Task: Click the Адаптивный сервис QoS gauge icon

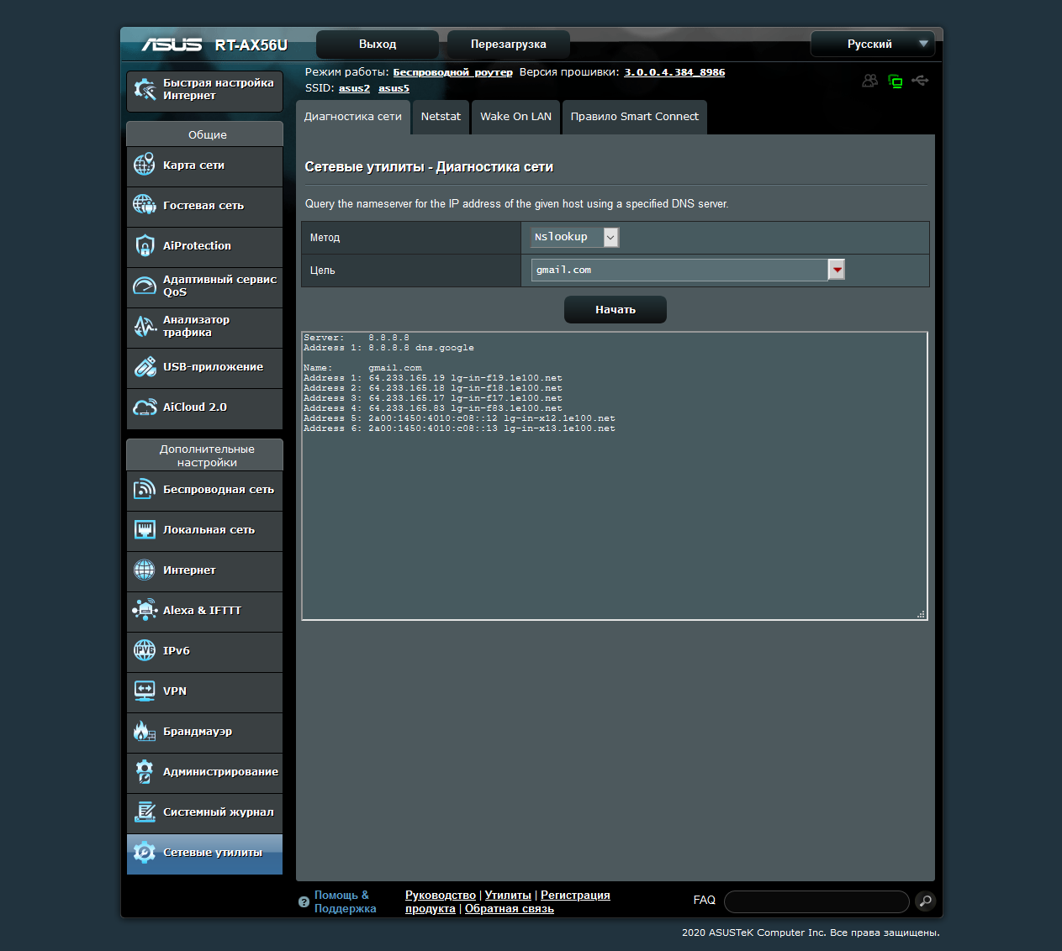Action: point(145,286)
